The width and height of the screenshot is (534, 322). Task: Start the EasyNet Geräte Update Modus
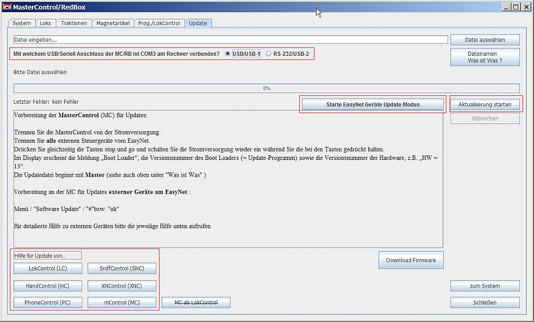click(x=373, y=105)
